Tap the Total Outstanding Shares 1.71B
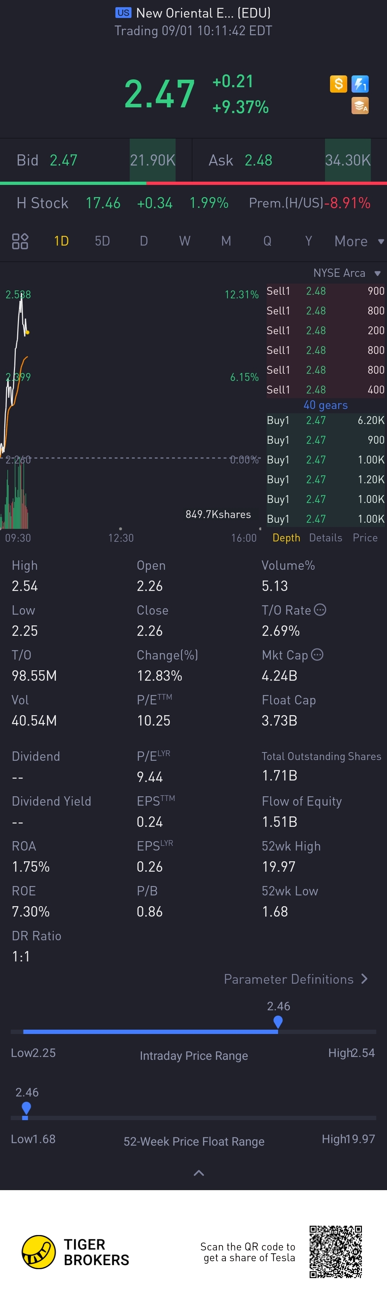 [279, 775]
